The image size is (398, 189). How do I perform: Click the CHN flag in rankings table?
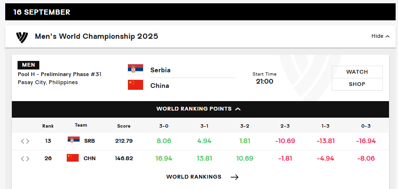72,158
